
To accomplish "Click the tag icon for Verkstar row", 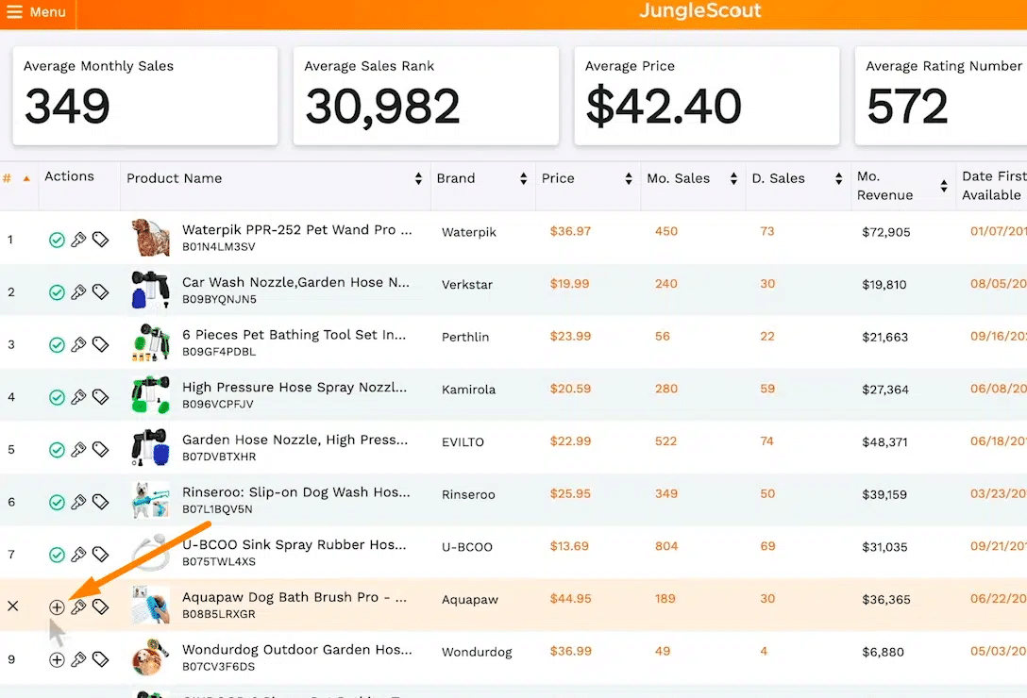I will click(x=100, y=292).
